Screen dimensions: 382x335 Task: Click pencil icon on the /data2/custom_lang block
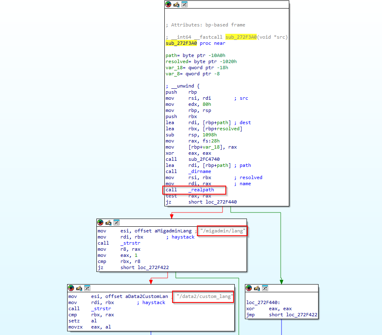pyautogui.click(x=79, y=288)
